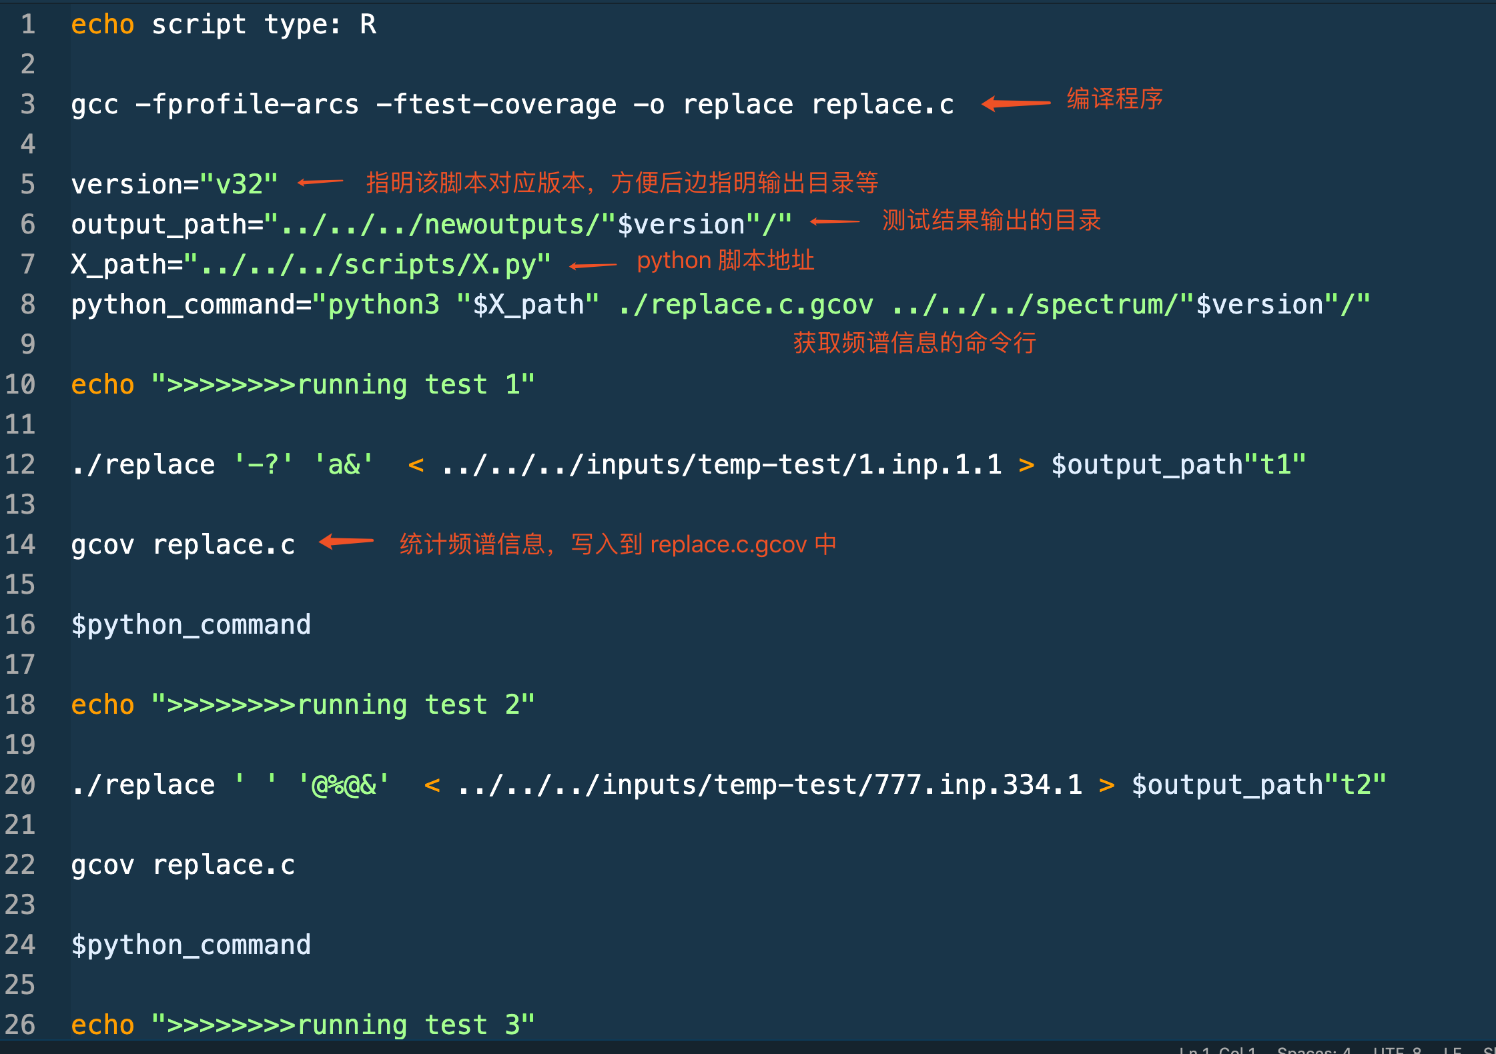Click the X_path assignment on line 7
The height and width of the screenshot is (1054, 1496).
click(x=311, y=264)
